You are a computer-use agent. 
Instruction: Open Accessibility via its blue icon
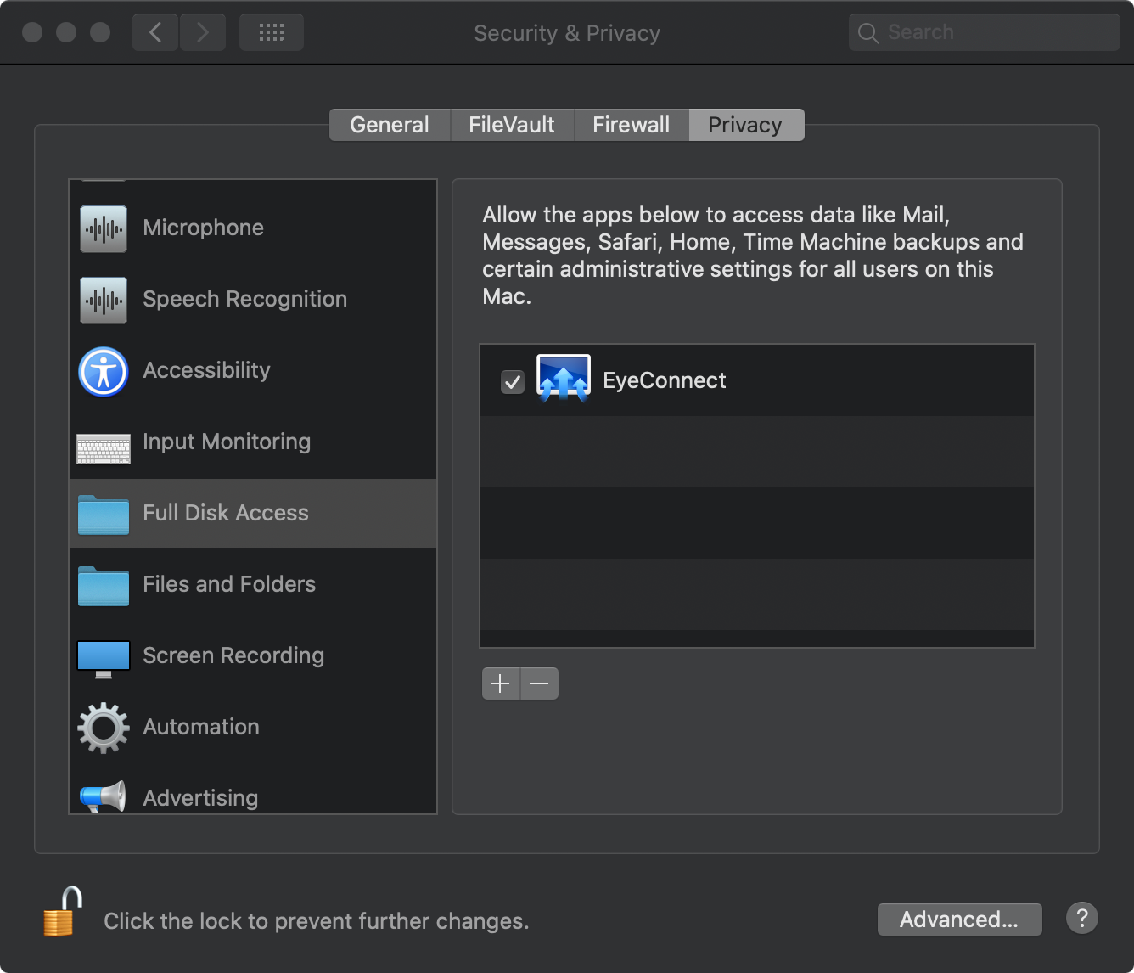click(104, 372)
